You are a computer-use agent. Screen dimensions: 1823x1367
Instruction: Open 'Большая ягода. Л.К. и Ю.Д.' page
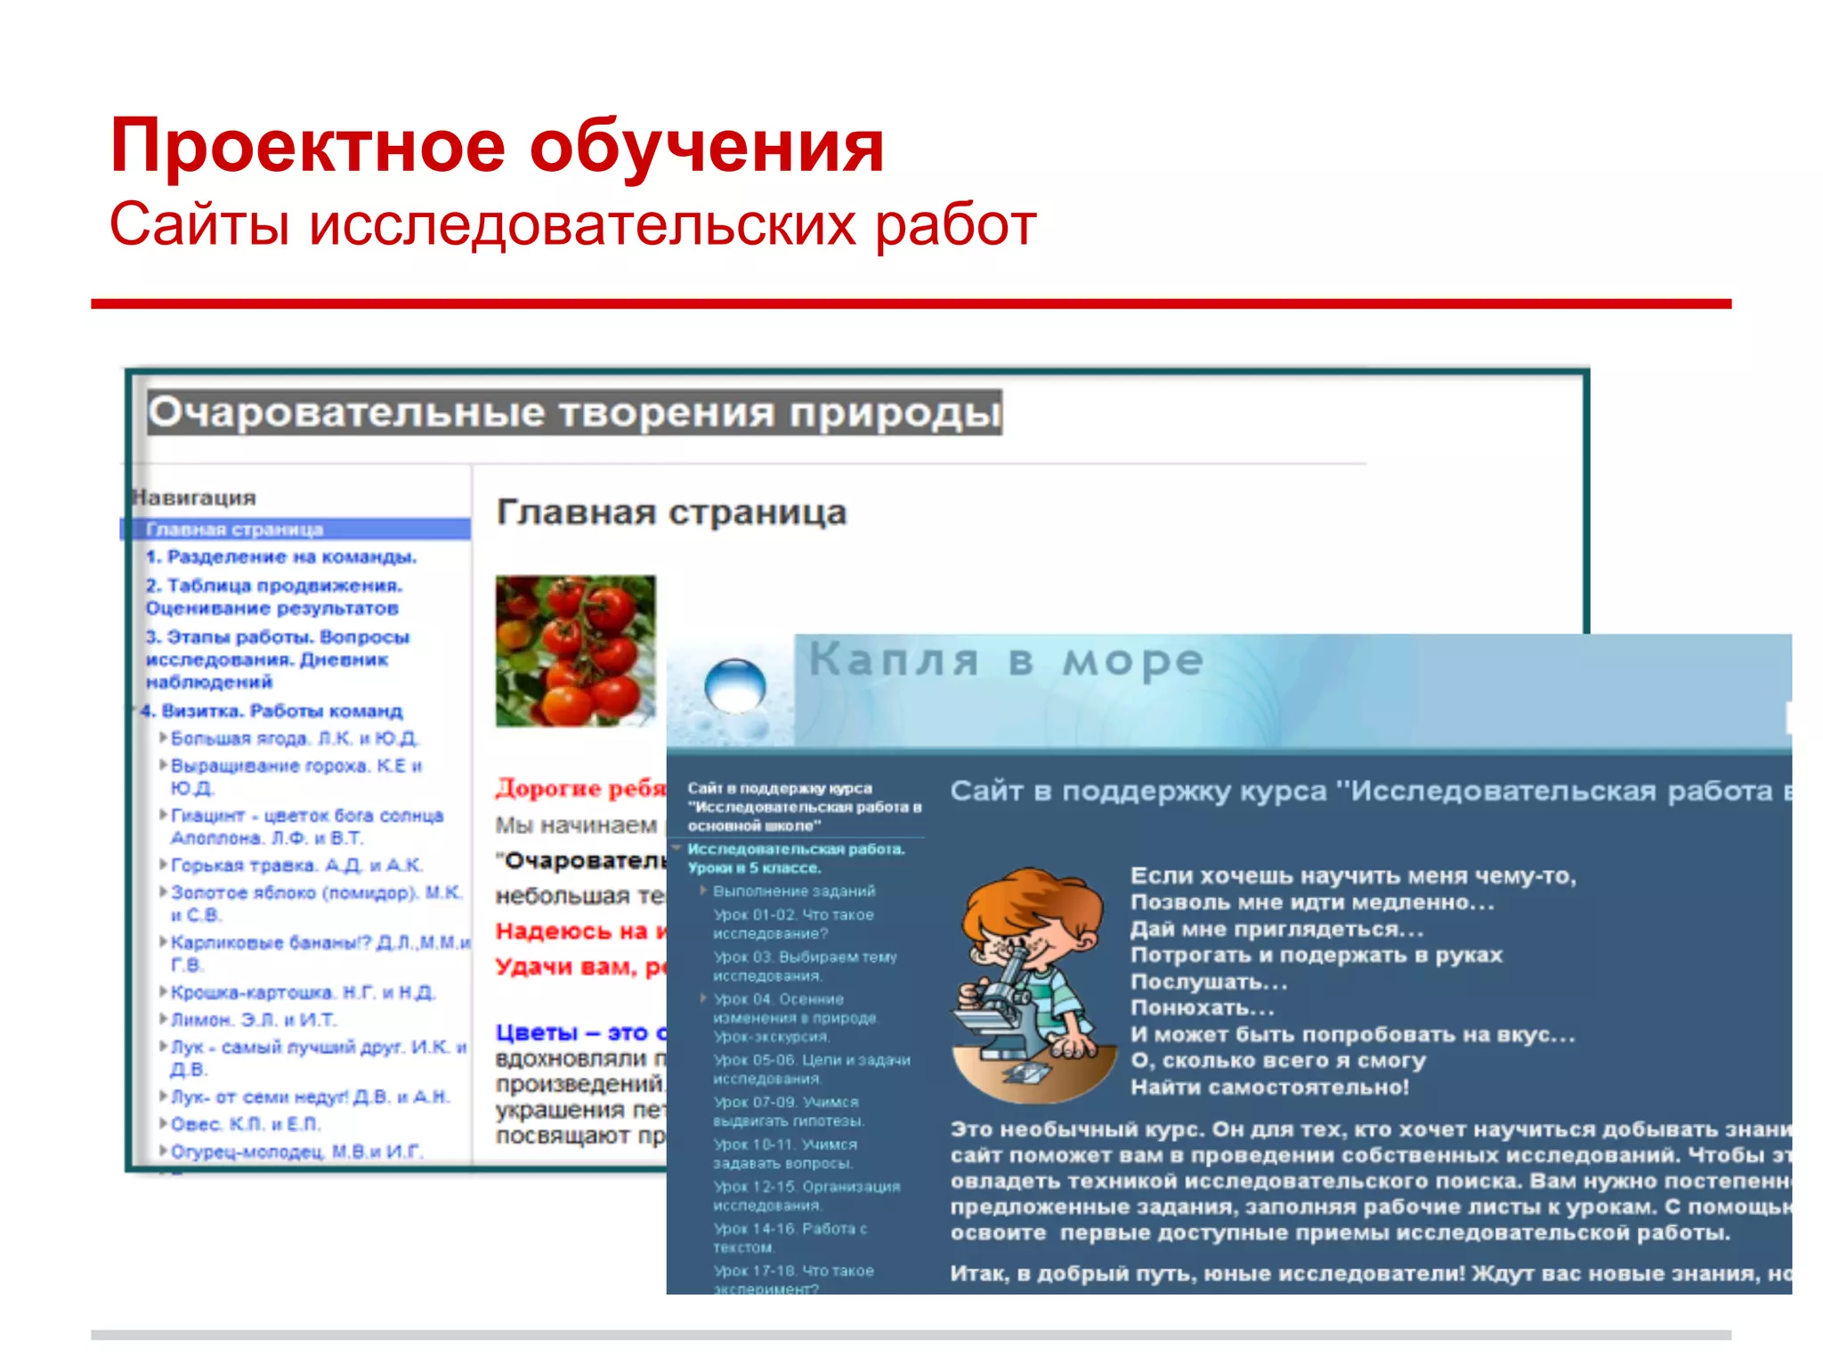tap(294, 739)
